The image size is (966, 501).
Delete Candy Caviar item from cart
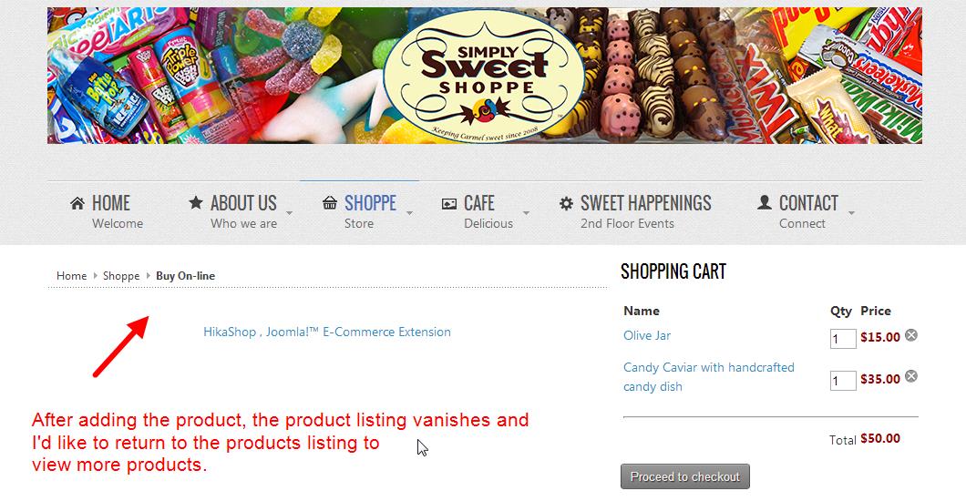(910, 376)
